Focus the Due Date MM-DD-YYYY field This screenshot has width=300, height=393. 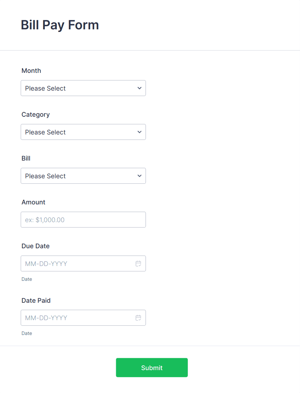(74, 263)
